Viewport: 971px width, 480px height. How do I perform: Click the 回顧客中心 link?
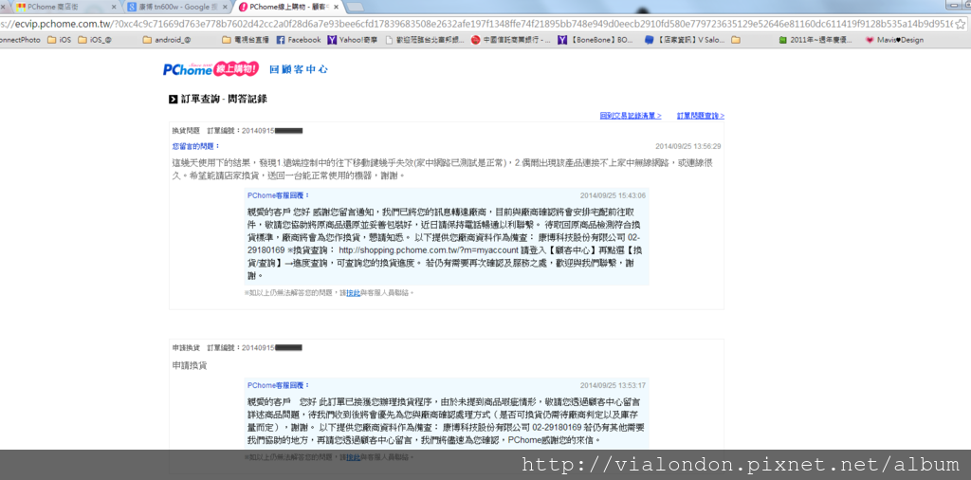pos(299,69)
